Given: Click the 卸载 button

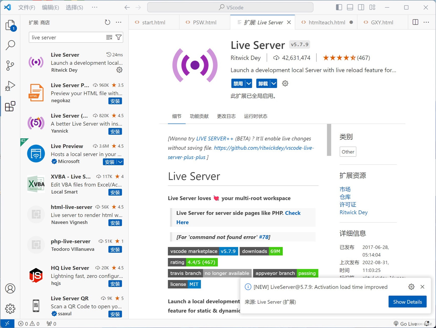Looking at the screenshot, I should click(263, 84).
